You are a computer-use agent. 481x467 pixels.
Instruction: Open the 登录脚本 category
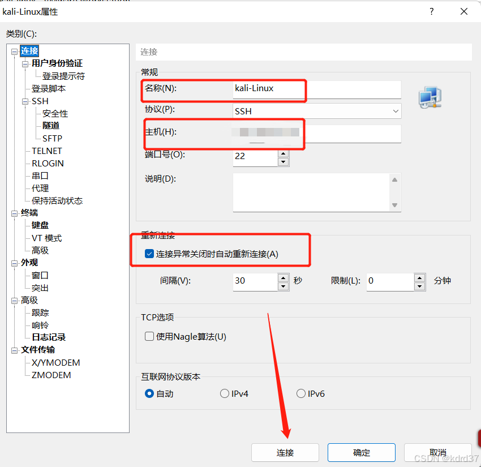pos(49,88)
